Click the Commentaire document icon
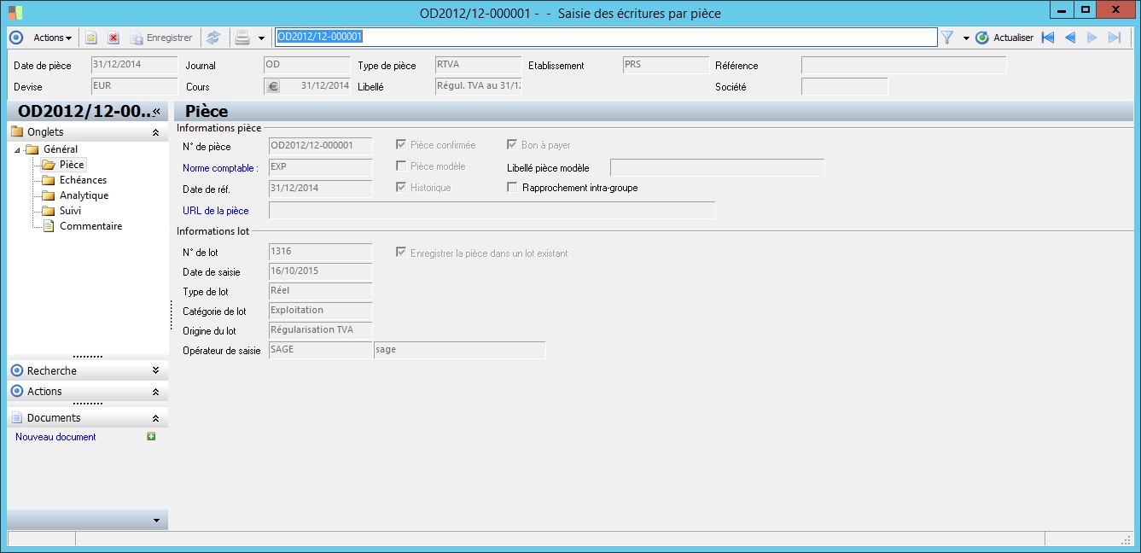1141x553 pixels. pos(49,226)
